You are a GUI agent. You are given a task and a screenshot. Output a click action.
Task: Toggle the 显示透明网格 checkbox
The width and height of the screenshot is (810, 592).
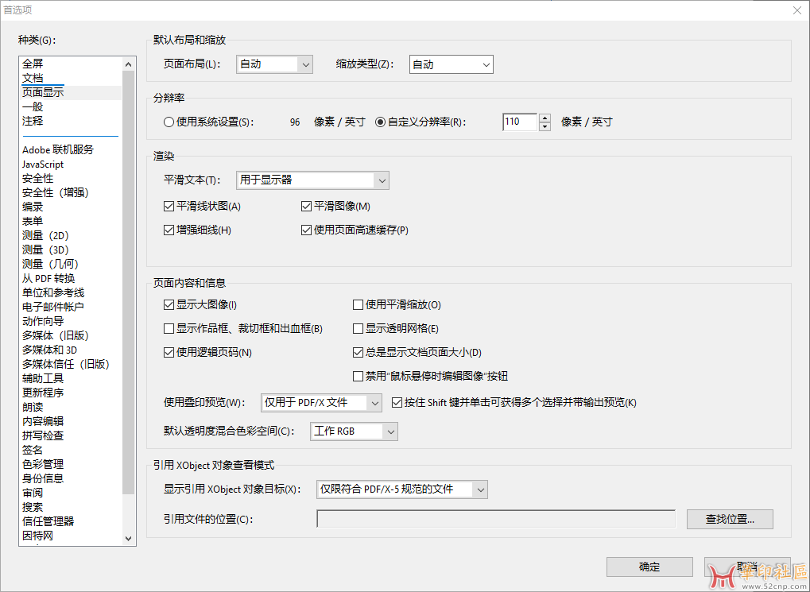[x=358, y=328]
